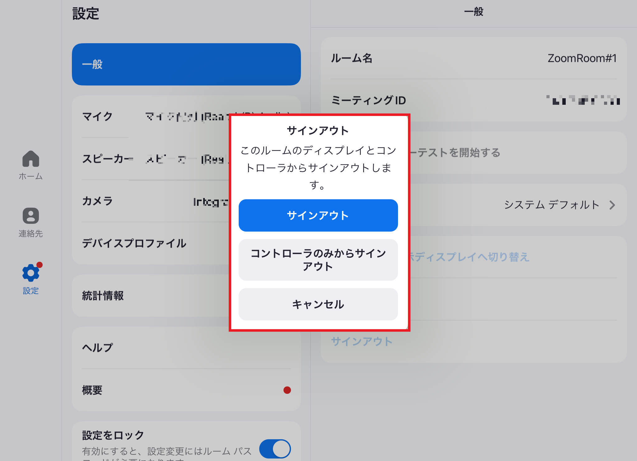
Task: Choose コントローラのみからサインアウト option
Action: coord(318,260)
